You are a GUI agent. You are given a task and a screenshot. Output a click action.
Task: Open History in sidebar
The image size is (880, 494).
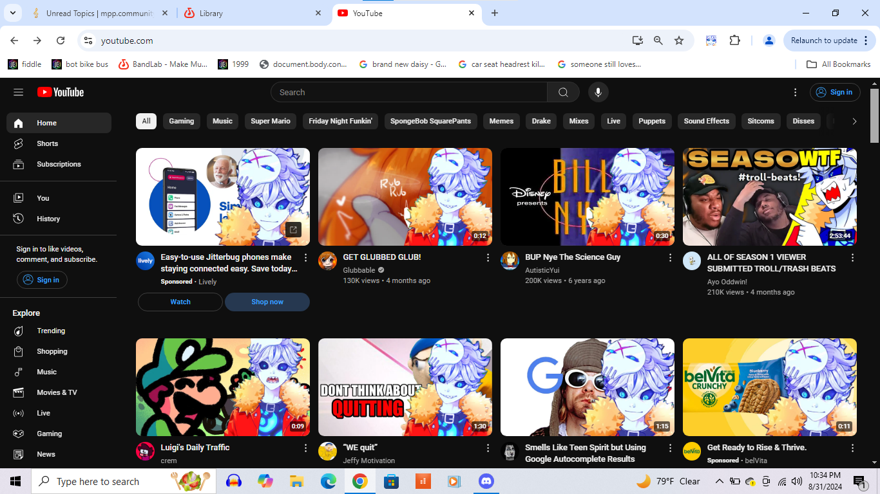point(59,219)
